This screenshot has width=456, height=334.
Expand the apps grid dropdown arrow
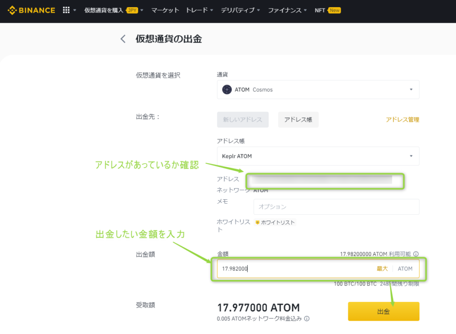click(x=75, y=10)
